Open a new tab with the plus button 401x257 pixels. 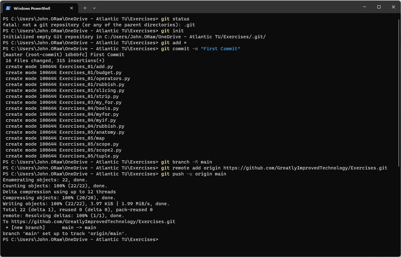point(85,8)
